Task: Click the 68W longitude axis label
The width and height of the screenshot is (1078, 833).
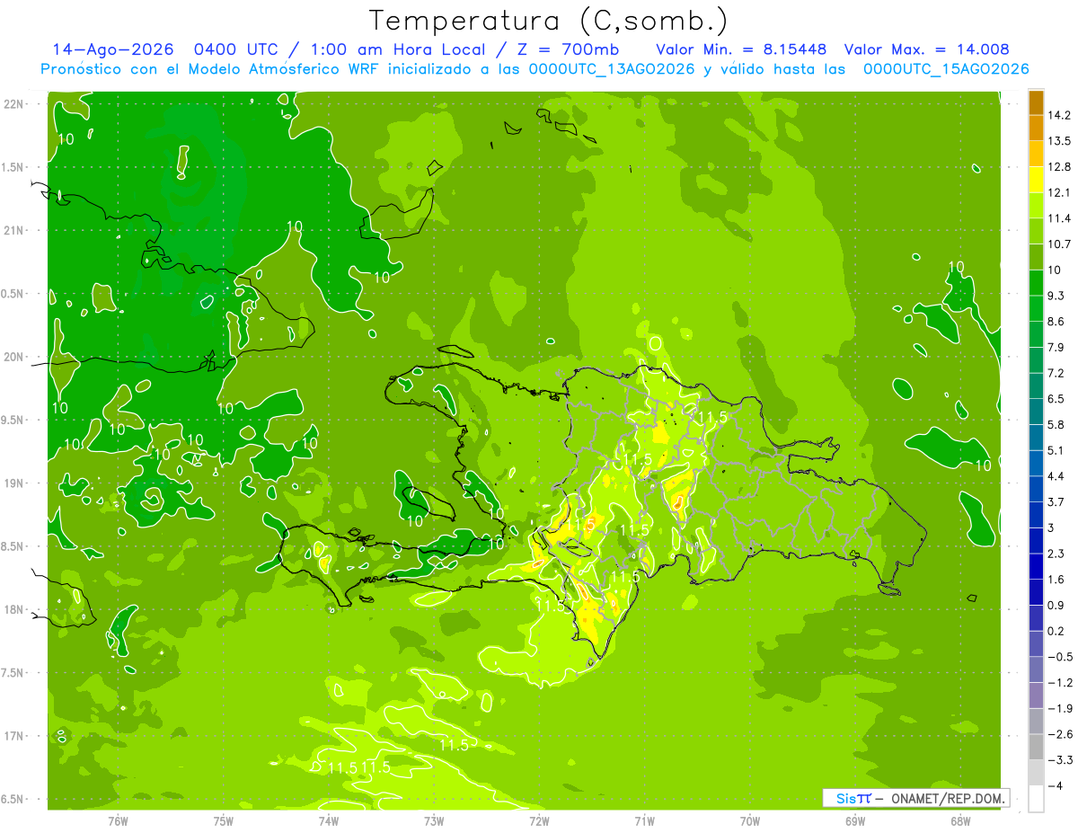Action: (960, 820)
